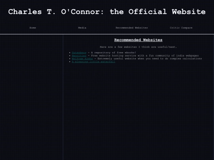Click the site title 'Charles T. O'Connor: the Official Website'
This screenshot has height=160, width=214.
[x=107, y=12]
